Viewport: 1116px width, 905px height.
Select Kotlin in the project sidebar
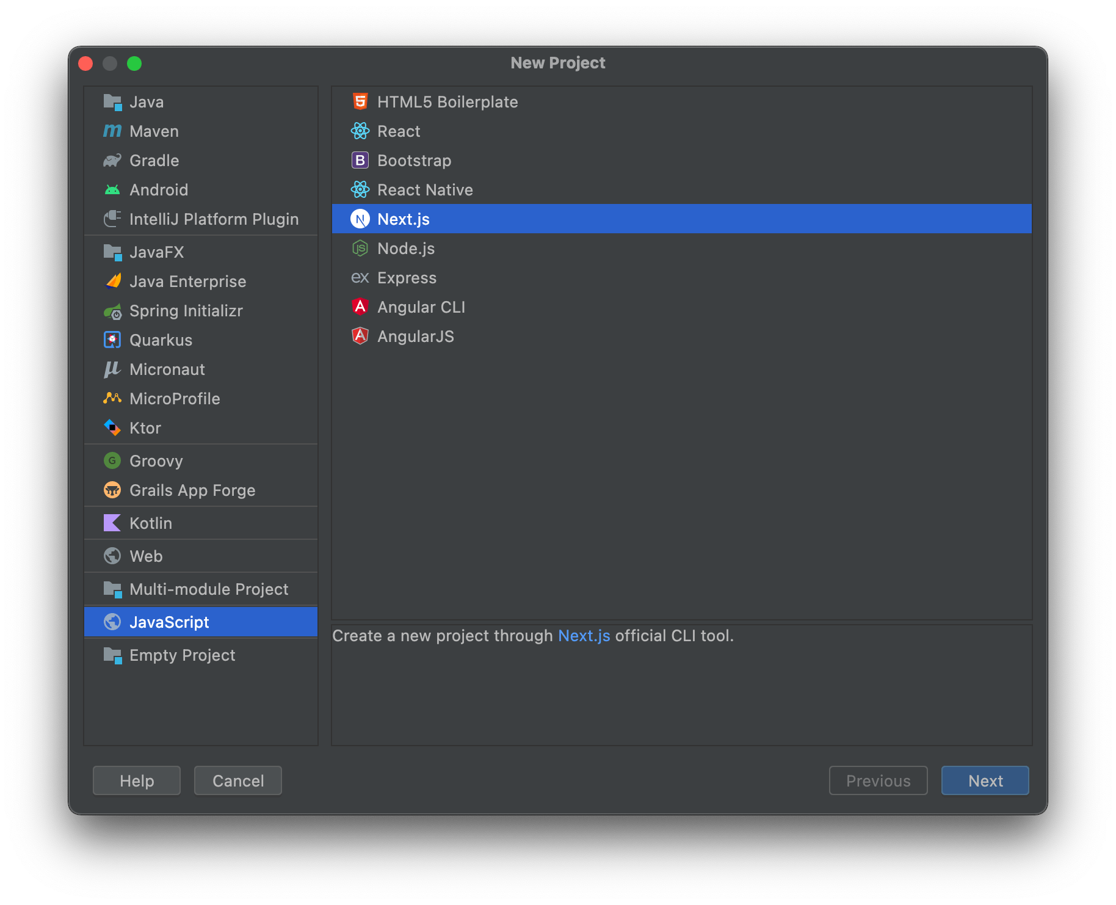click(150, 523)
